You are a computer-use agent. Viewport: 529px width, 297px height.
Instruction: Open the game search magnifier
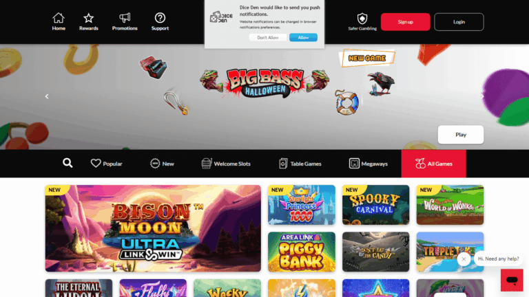(68, 163)
